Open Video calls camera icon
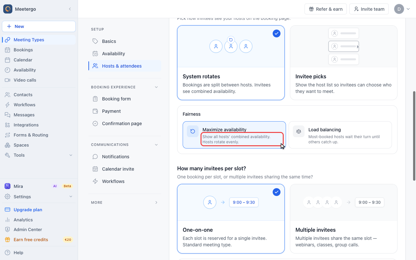416x260 pixels. pos(7,80)
